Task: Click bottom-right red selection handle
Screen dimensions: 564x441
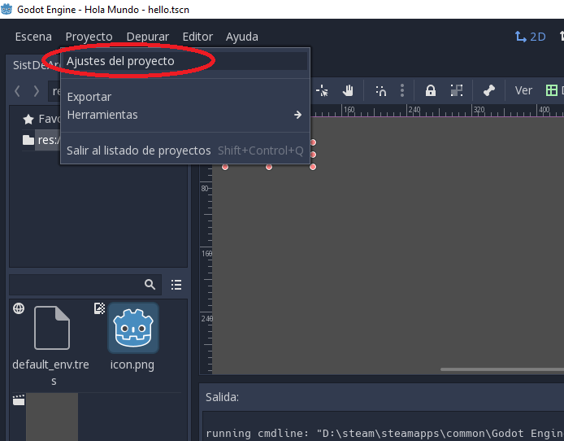Action: (x=313, y=167)
